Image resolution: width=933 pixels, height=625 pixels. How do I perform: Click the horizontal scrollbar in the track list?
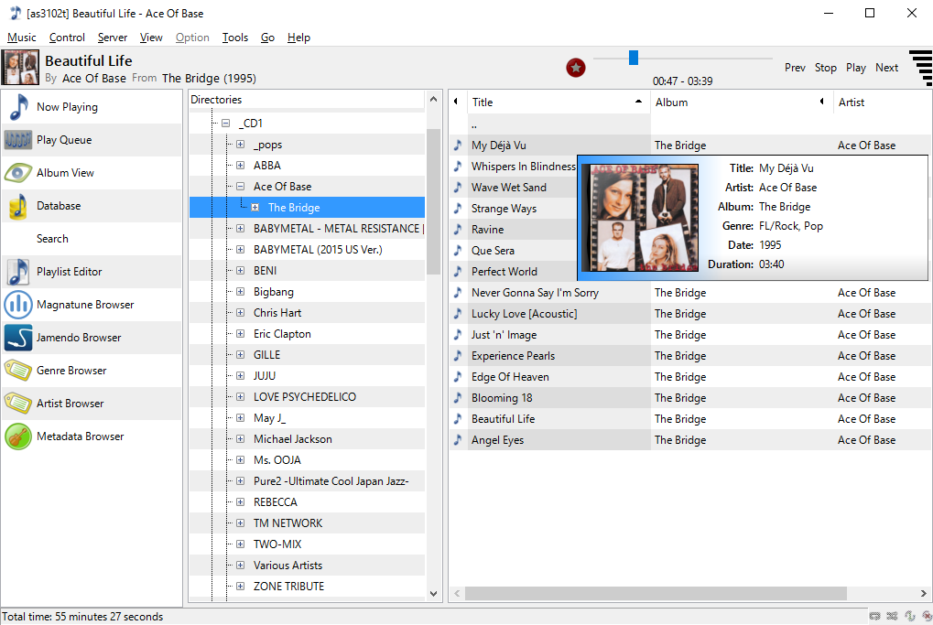656,594
